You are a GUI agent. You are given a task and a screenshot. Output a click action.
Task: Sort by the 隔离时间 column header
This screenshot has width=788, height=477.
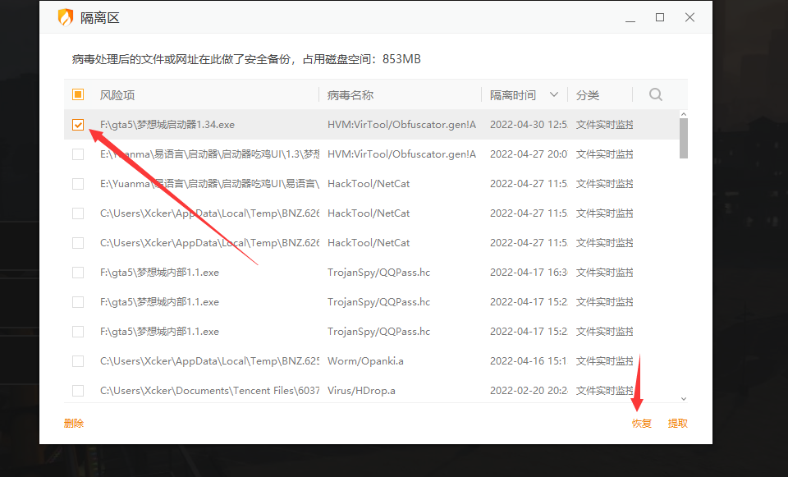pyautogui.click(x=513, y=95)
